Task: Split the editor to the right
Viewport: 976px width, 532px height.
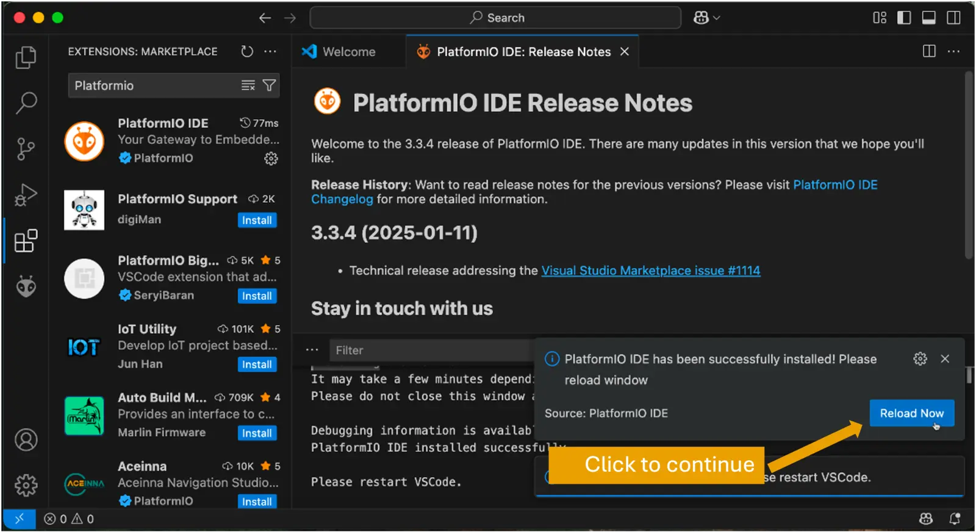Action: point(929,51)
